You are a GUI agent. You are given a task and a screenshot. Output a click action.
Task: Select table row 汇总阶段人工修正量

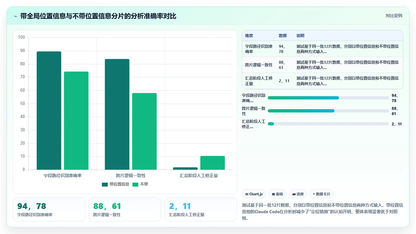point(322,81)
